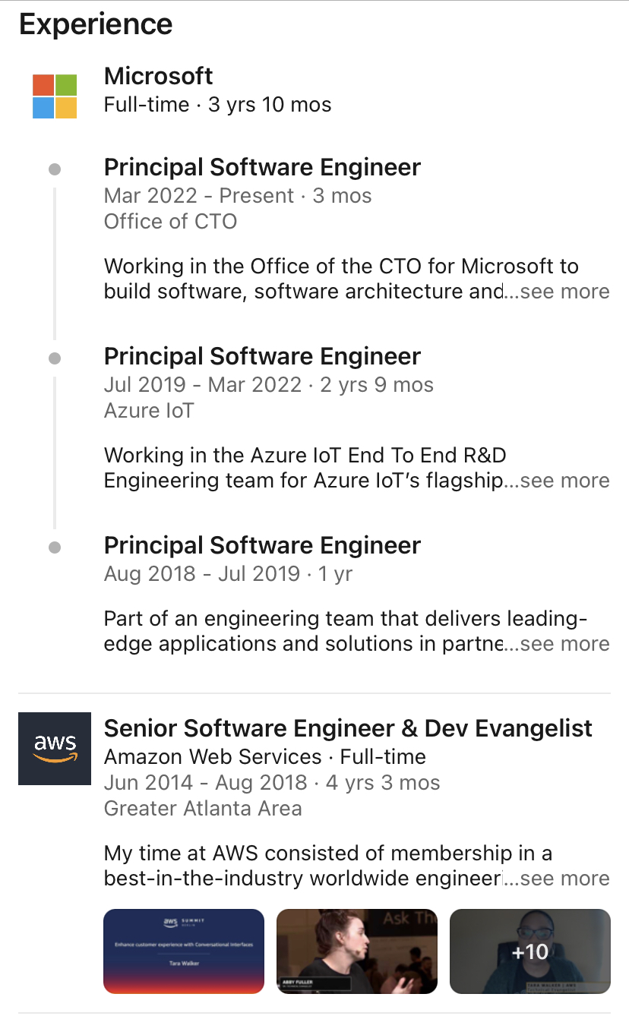Open the AWS Summit presentation thumbnail
Screen dimensions: 629x1016
tap(184, 951)
